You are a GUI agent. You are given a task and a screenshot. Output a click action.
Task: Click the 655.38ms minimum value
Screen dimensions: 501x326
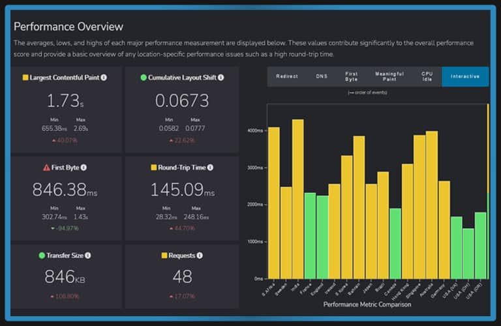tap(54, 128)
